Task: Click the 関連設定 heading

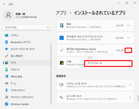Action: tap(61, 76)
